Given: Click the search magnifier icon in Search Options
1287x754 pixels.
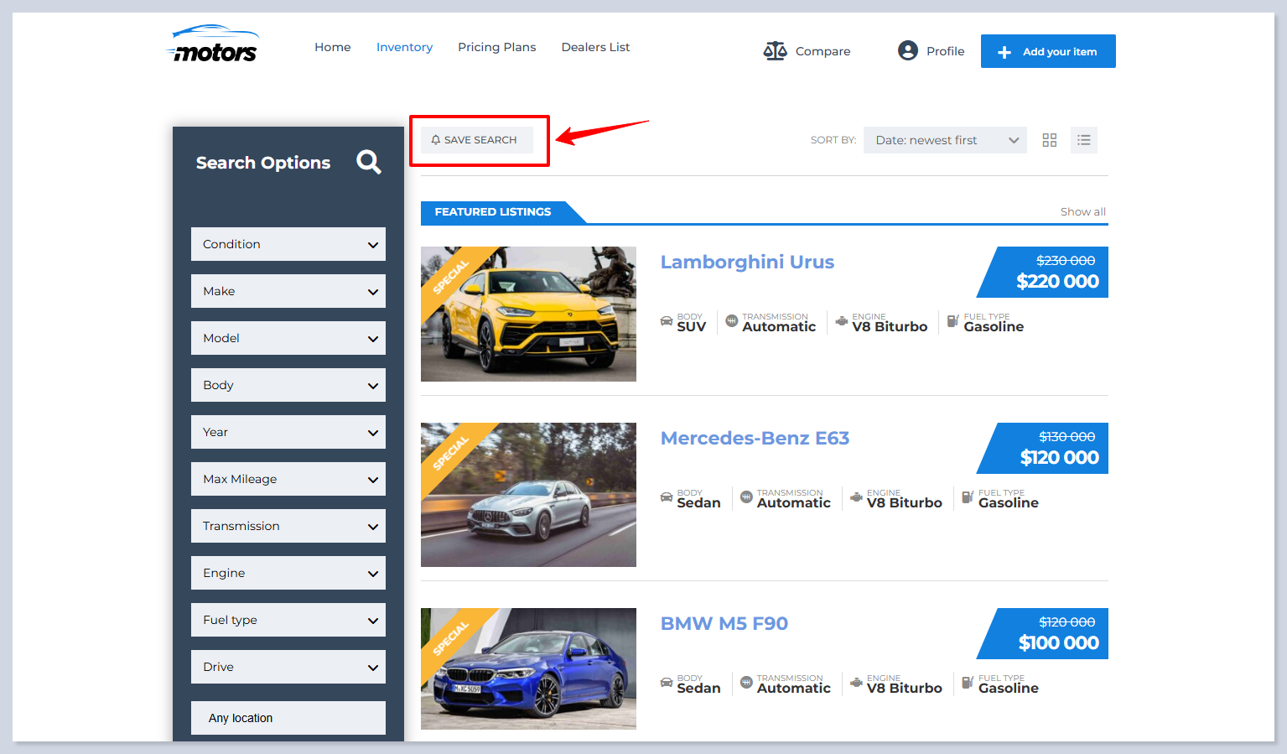Looking at the screenshot, I should coord(368,162).
